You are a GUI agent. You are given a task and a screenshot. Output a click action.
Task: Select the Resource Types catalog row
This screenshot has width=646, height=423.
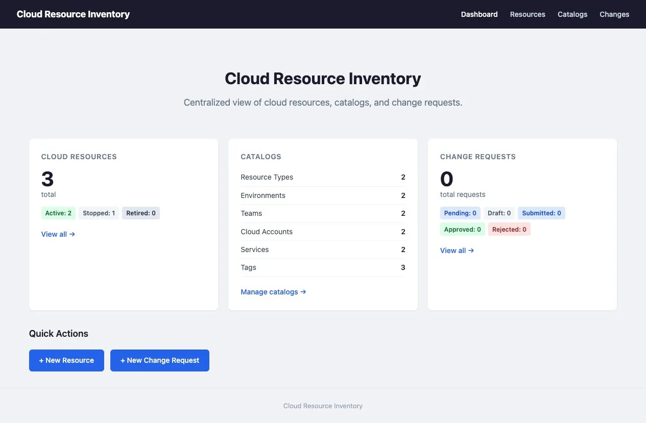[323, 177]
